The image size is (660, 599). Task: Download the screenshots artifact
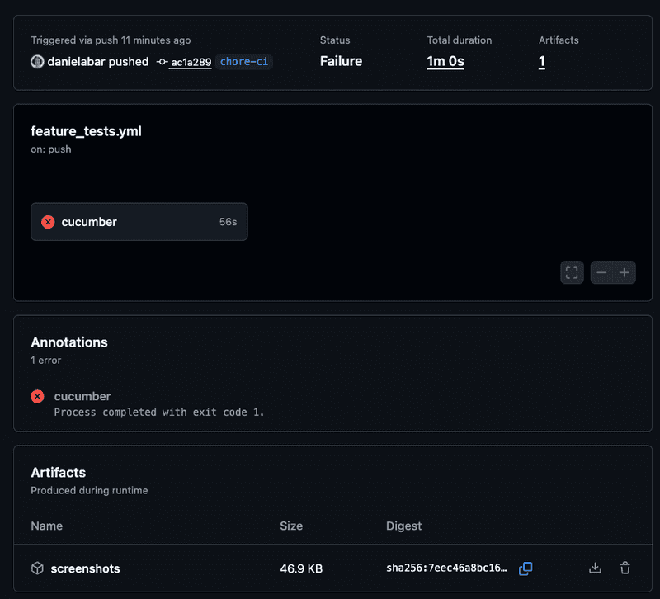(x=595, y=568)
